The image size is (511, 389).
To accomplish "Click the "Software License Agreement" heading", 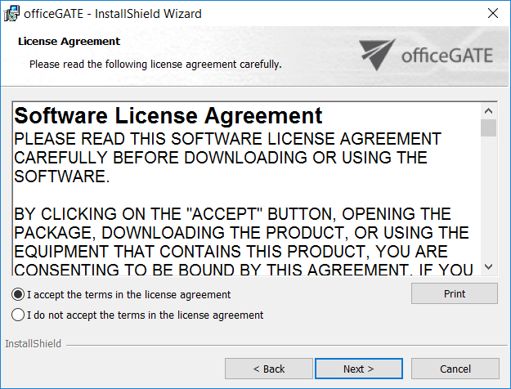I will click(168, 115).
